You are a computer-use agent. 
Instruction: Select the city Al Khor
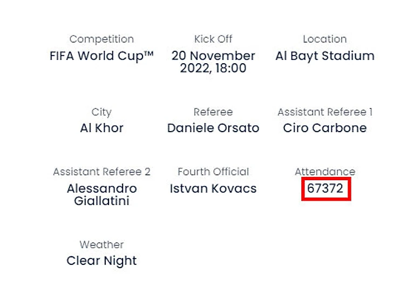(x=101, y=128)
